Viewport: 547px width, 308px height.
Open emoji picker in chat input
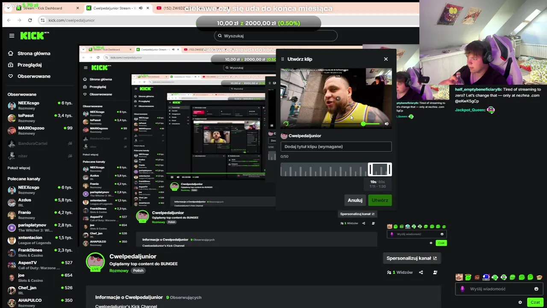[536, 289]
